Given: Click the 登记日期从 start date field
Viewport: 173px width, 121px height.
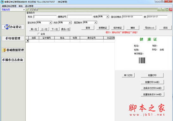Looking at the screenshot, I should [132, 17].
